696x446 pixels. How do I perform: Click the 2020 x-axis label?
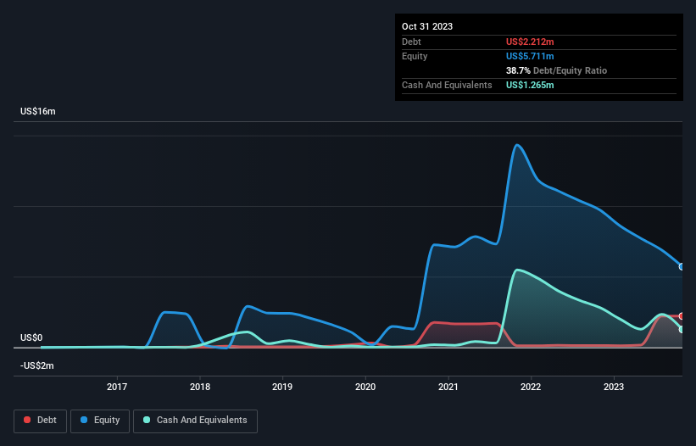pyautogui.click(x=365, y=387)
